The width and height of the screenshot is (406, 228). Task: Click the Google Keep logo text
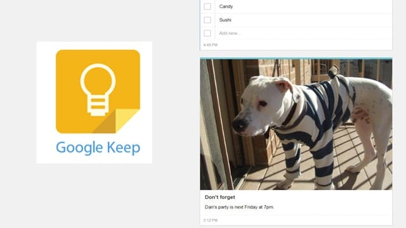(98, 148)
